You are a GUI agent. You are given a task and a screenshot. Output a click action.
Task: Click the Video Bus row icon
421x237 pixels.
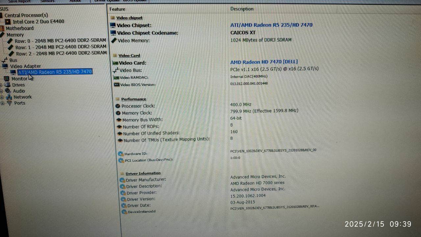coord(115,70)
